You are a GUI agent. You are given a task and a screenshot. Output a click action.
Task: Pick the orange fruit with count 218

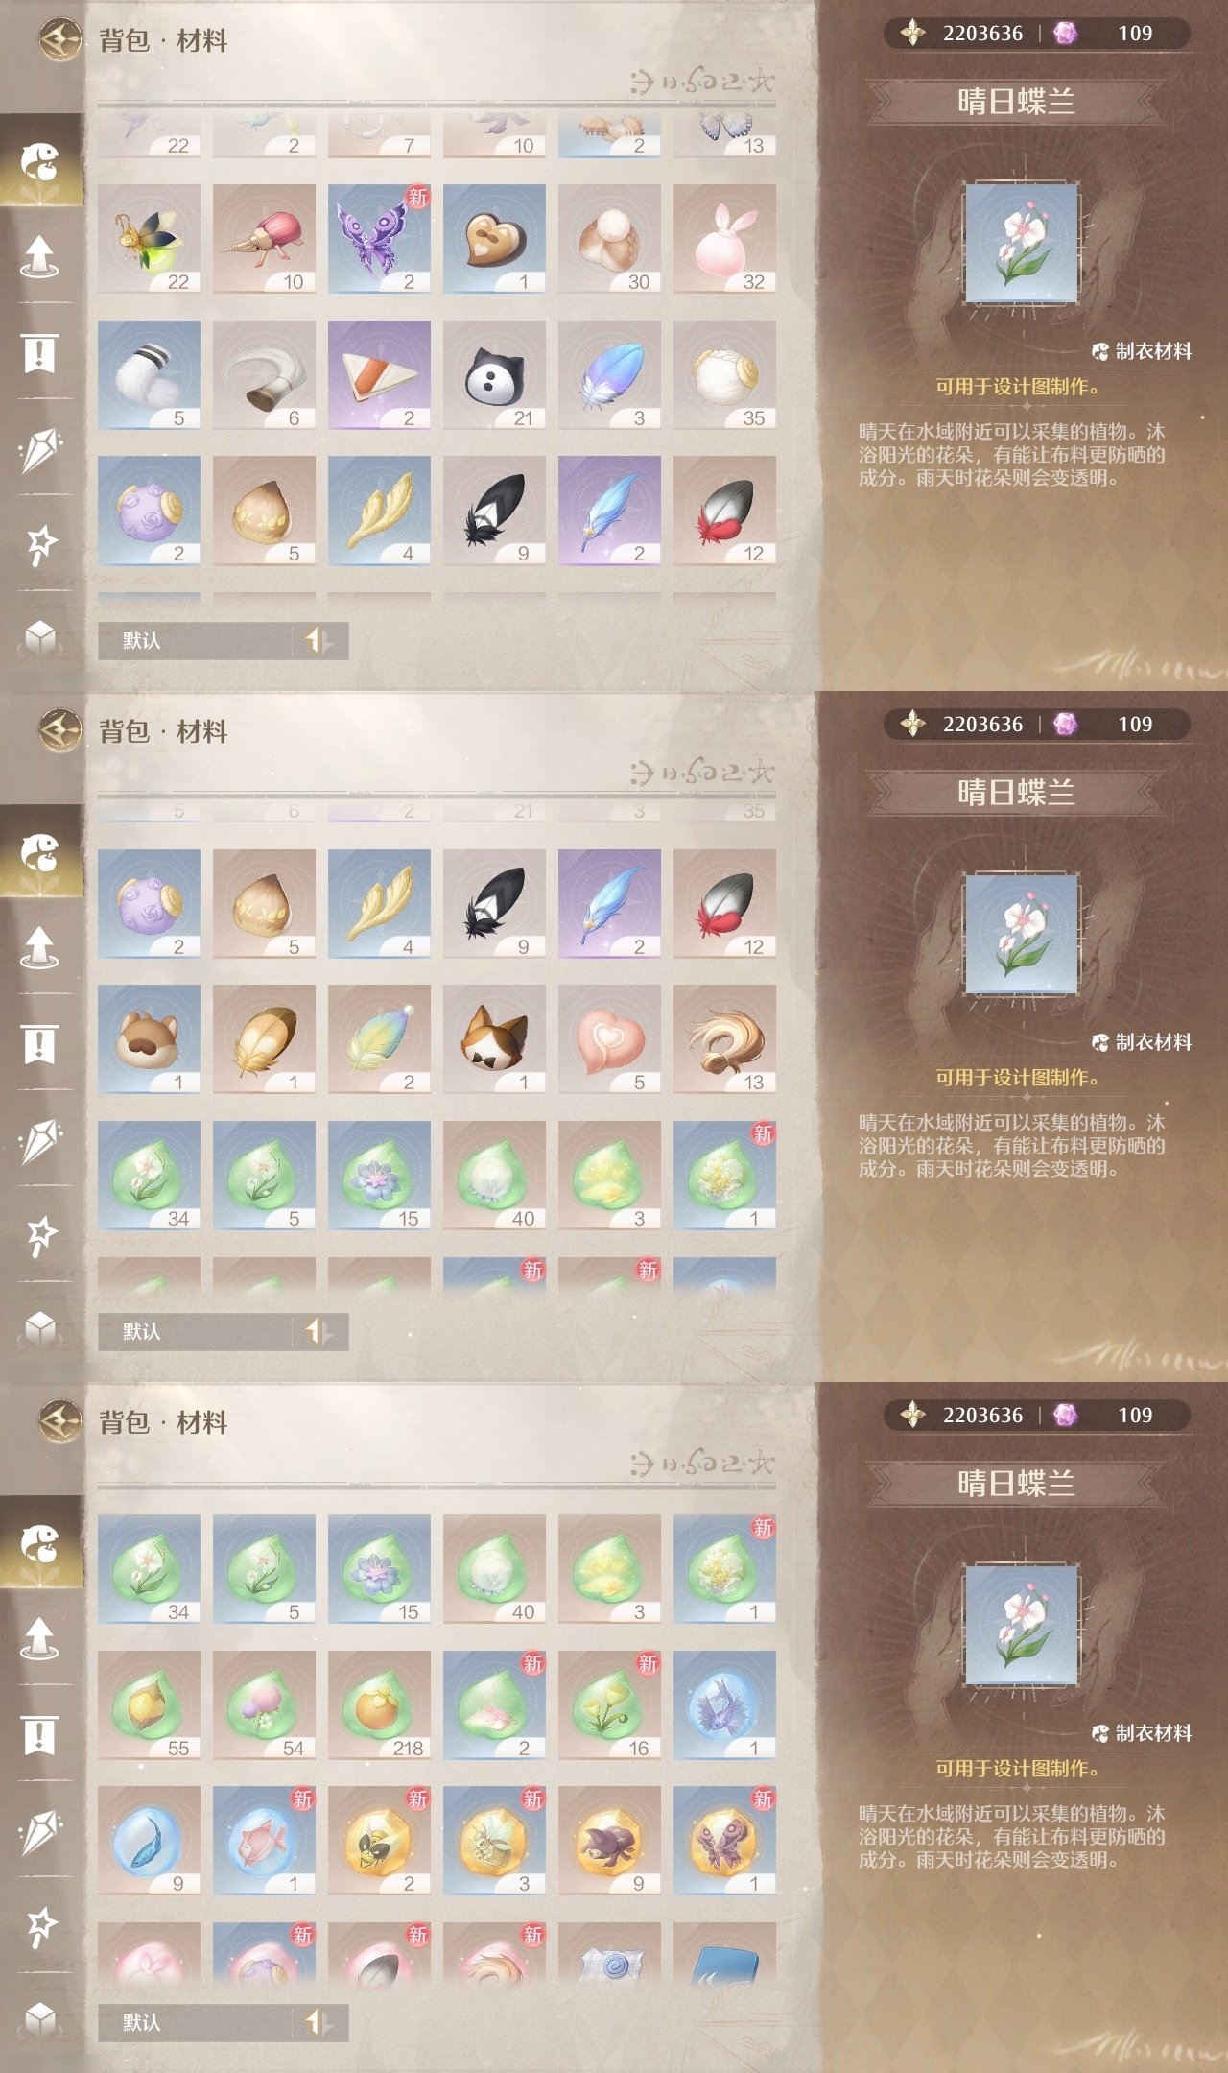[x=379, y=1705]
